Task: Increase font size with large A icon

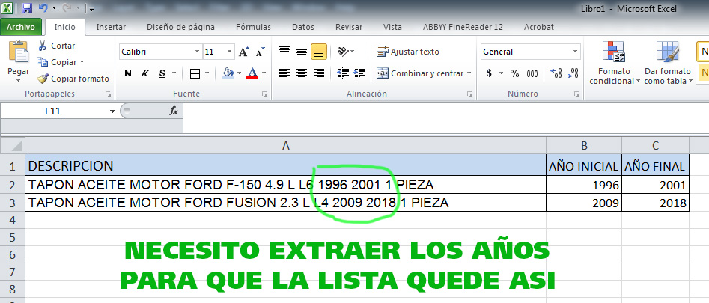Action: (x=243, y=52)
